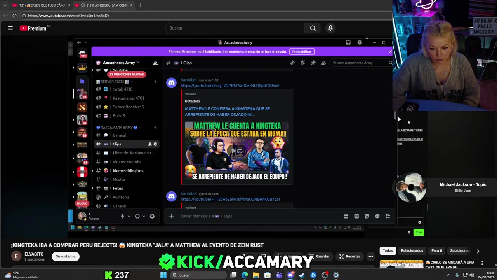The image size is (497, 280).
Task: Click YouTube Premium logo
Action: [33, 28]
